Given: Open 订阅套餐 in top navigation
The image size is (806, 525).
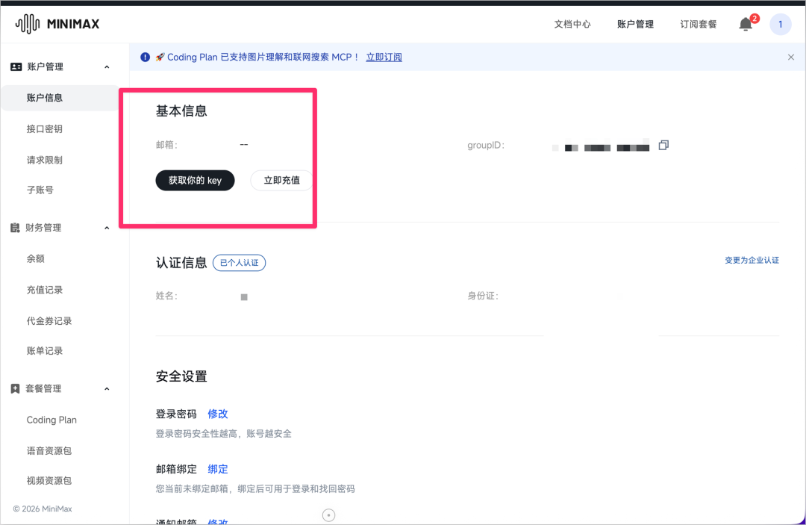Looking at the screenshot, I should point(698,24).
